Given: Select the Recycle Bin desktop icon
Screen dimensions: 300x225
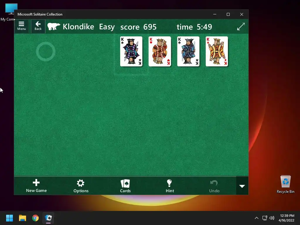Looking at the screenshot, I should point(285,184).
